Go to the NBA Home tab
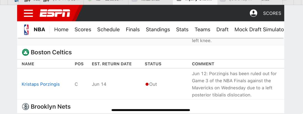 coord(61,29)
